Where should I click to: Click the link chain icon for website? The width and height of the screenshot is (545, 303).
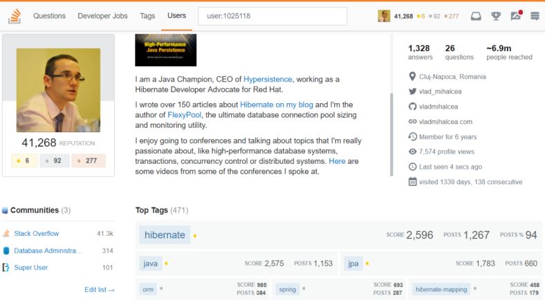(412, 122)
